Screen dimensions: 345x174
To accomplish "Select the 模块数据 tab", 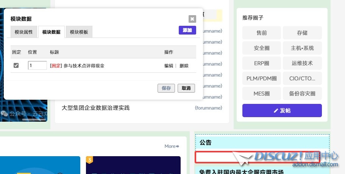I will point(51,32).
